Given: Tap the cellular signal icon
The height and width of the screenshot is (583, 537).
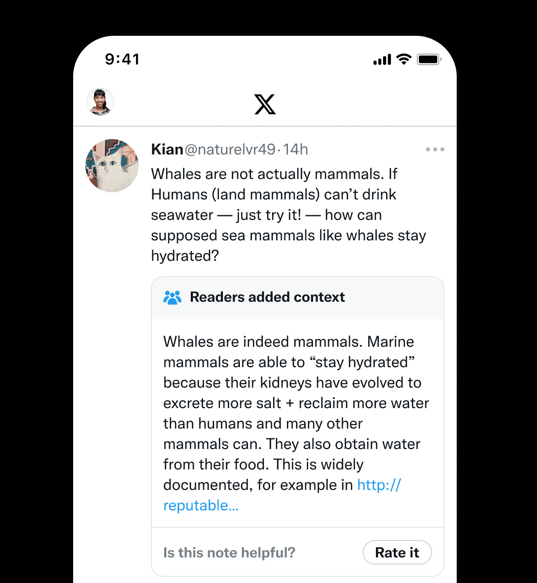Looking at the screenshot, I should click(382, 59).
